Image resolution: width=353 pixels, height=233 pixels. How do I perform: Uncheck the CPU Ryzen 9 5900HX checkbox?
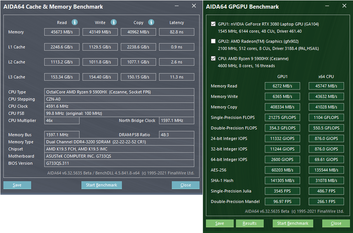[x=213, y=59]
